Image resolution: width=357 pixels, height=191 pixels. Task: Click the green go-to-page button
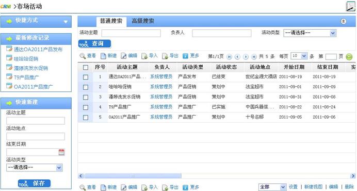pos(349,56)
